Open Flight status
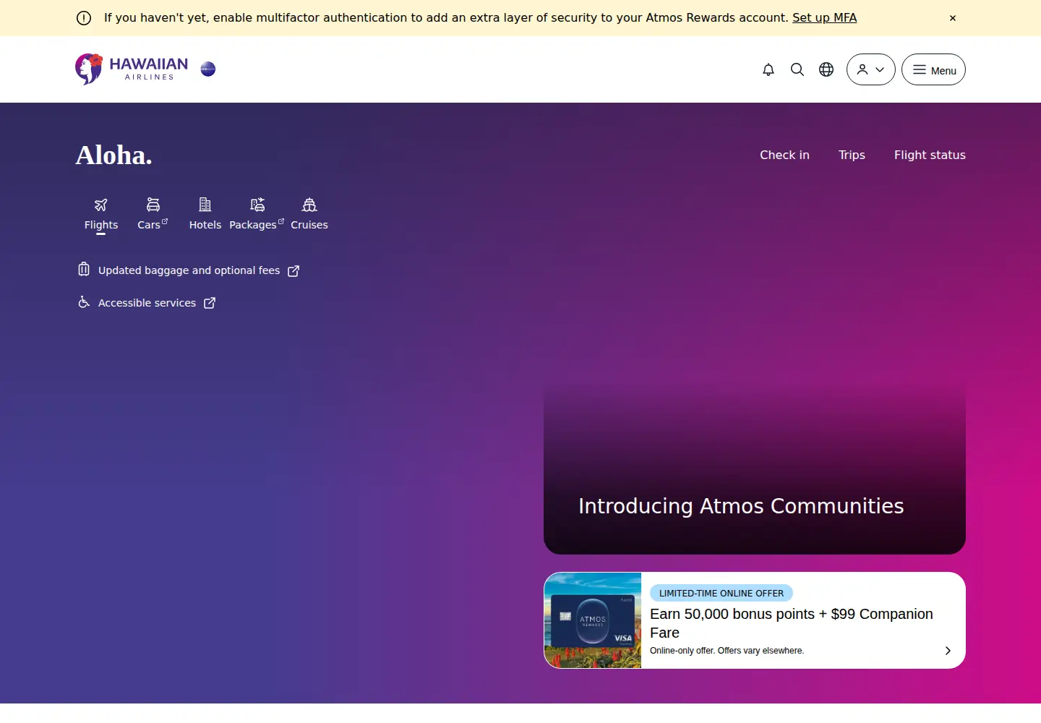This screenshot has height=723, width=1041. click(930, 155)
